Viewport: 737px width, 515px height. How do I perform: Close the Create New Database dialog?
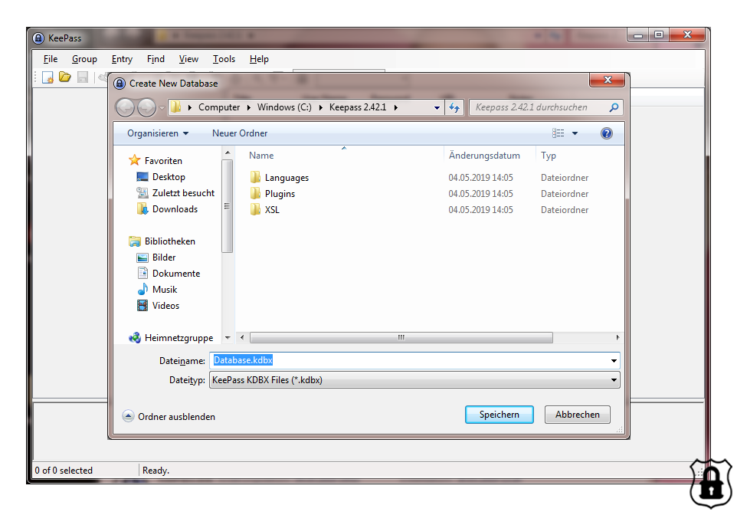tap(607, 80)
